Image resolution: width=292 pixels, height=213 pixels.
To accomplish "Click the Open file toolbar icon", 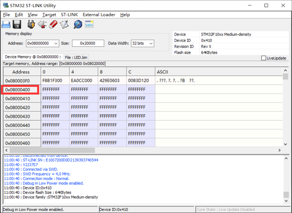I will (x=6, y=25).
